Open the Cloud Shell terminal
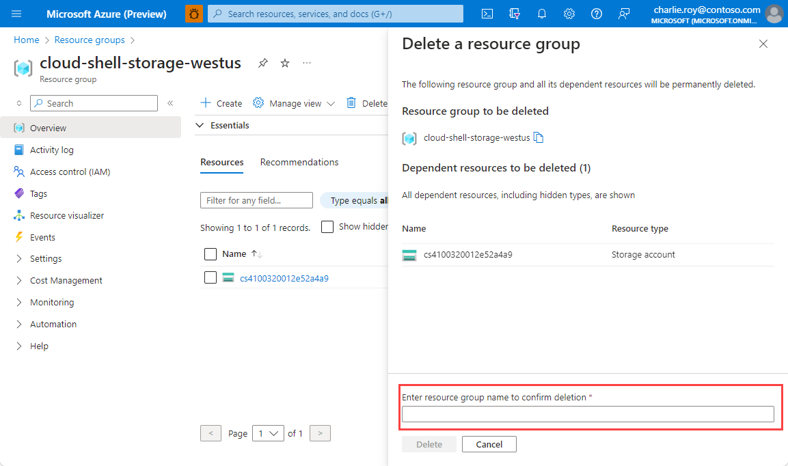Screen dimensions: 788x466 click(487, 14)
